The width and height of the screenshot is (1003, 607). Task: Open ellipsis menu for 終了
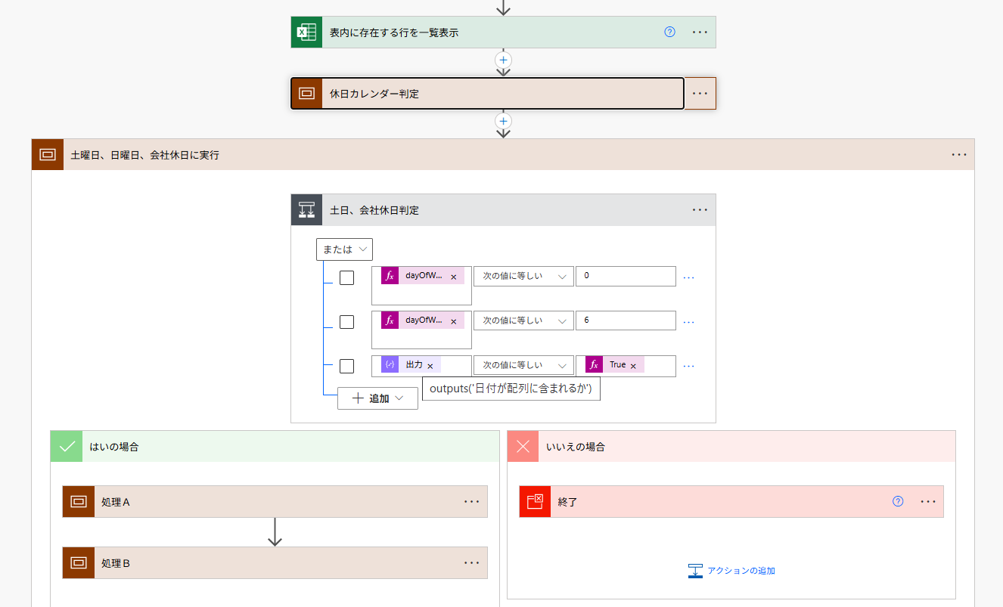[928, 502]
